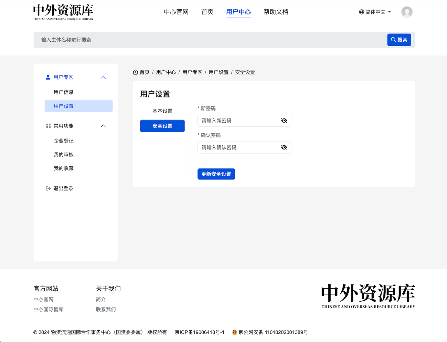Click the 用户专区 person icon
The height and width of the screenshot is (342, 447).
48,77
